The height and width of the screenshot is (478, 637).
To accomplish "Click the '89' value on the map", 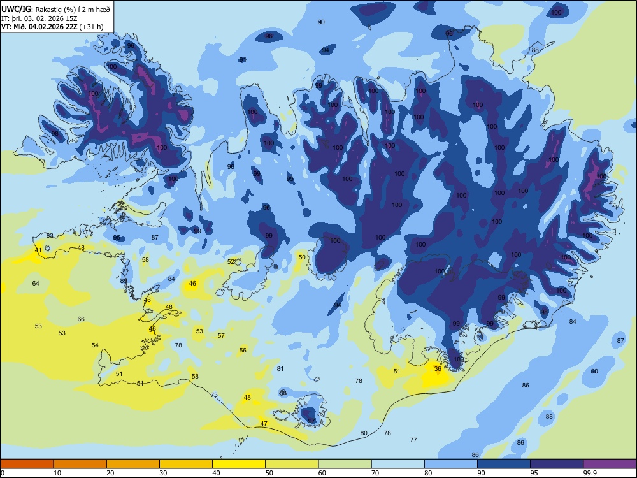I will click(124, 280).
